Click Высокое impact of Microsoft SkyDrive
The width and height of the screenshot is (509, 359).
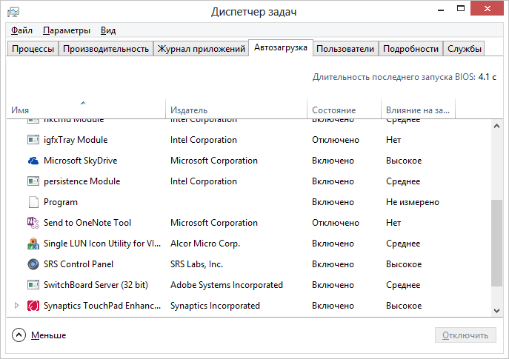[x=404, y=161]
